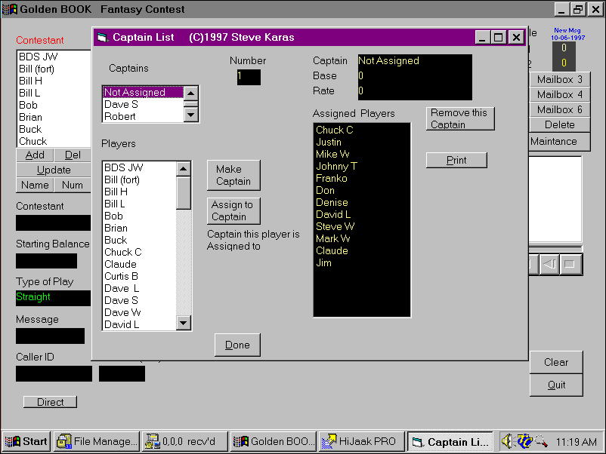
Task: Click the Contestant name black field
Action: [54, 223]
